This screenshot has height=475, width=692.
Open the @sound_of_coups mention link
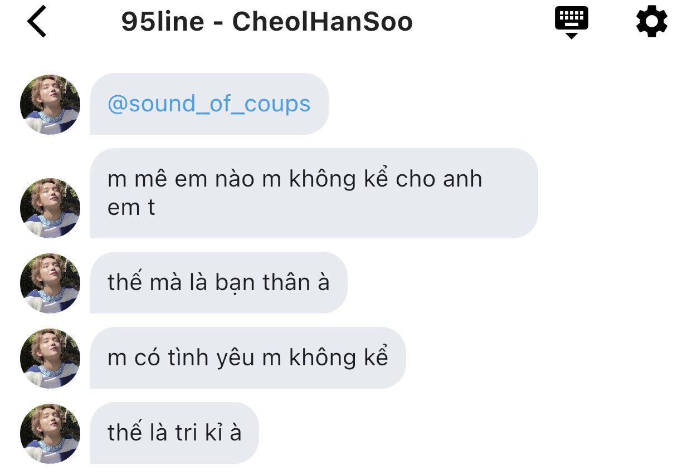[x=209, y=104]
